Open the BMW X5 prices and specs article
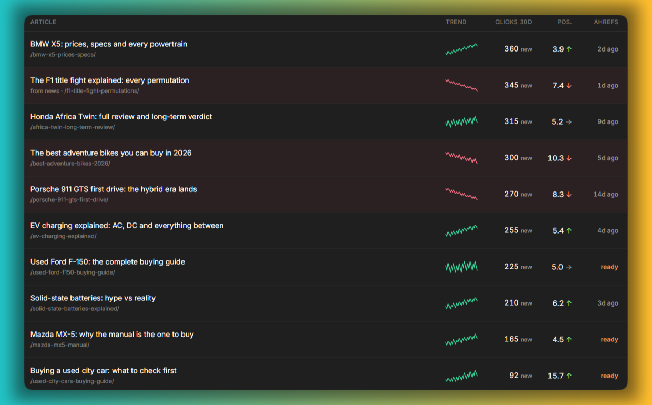Screen dimensions: 652x405 point(109,44)
